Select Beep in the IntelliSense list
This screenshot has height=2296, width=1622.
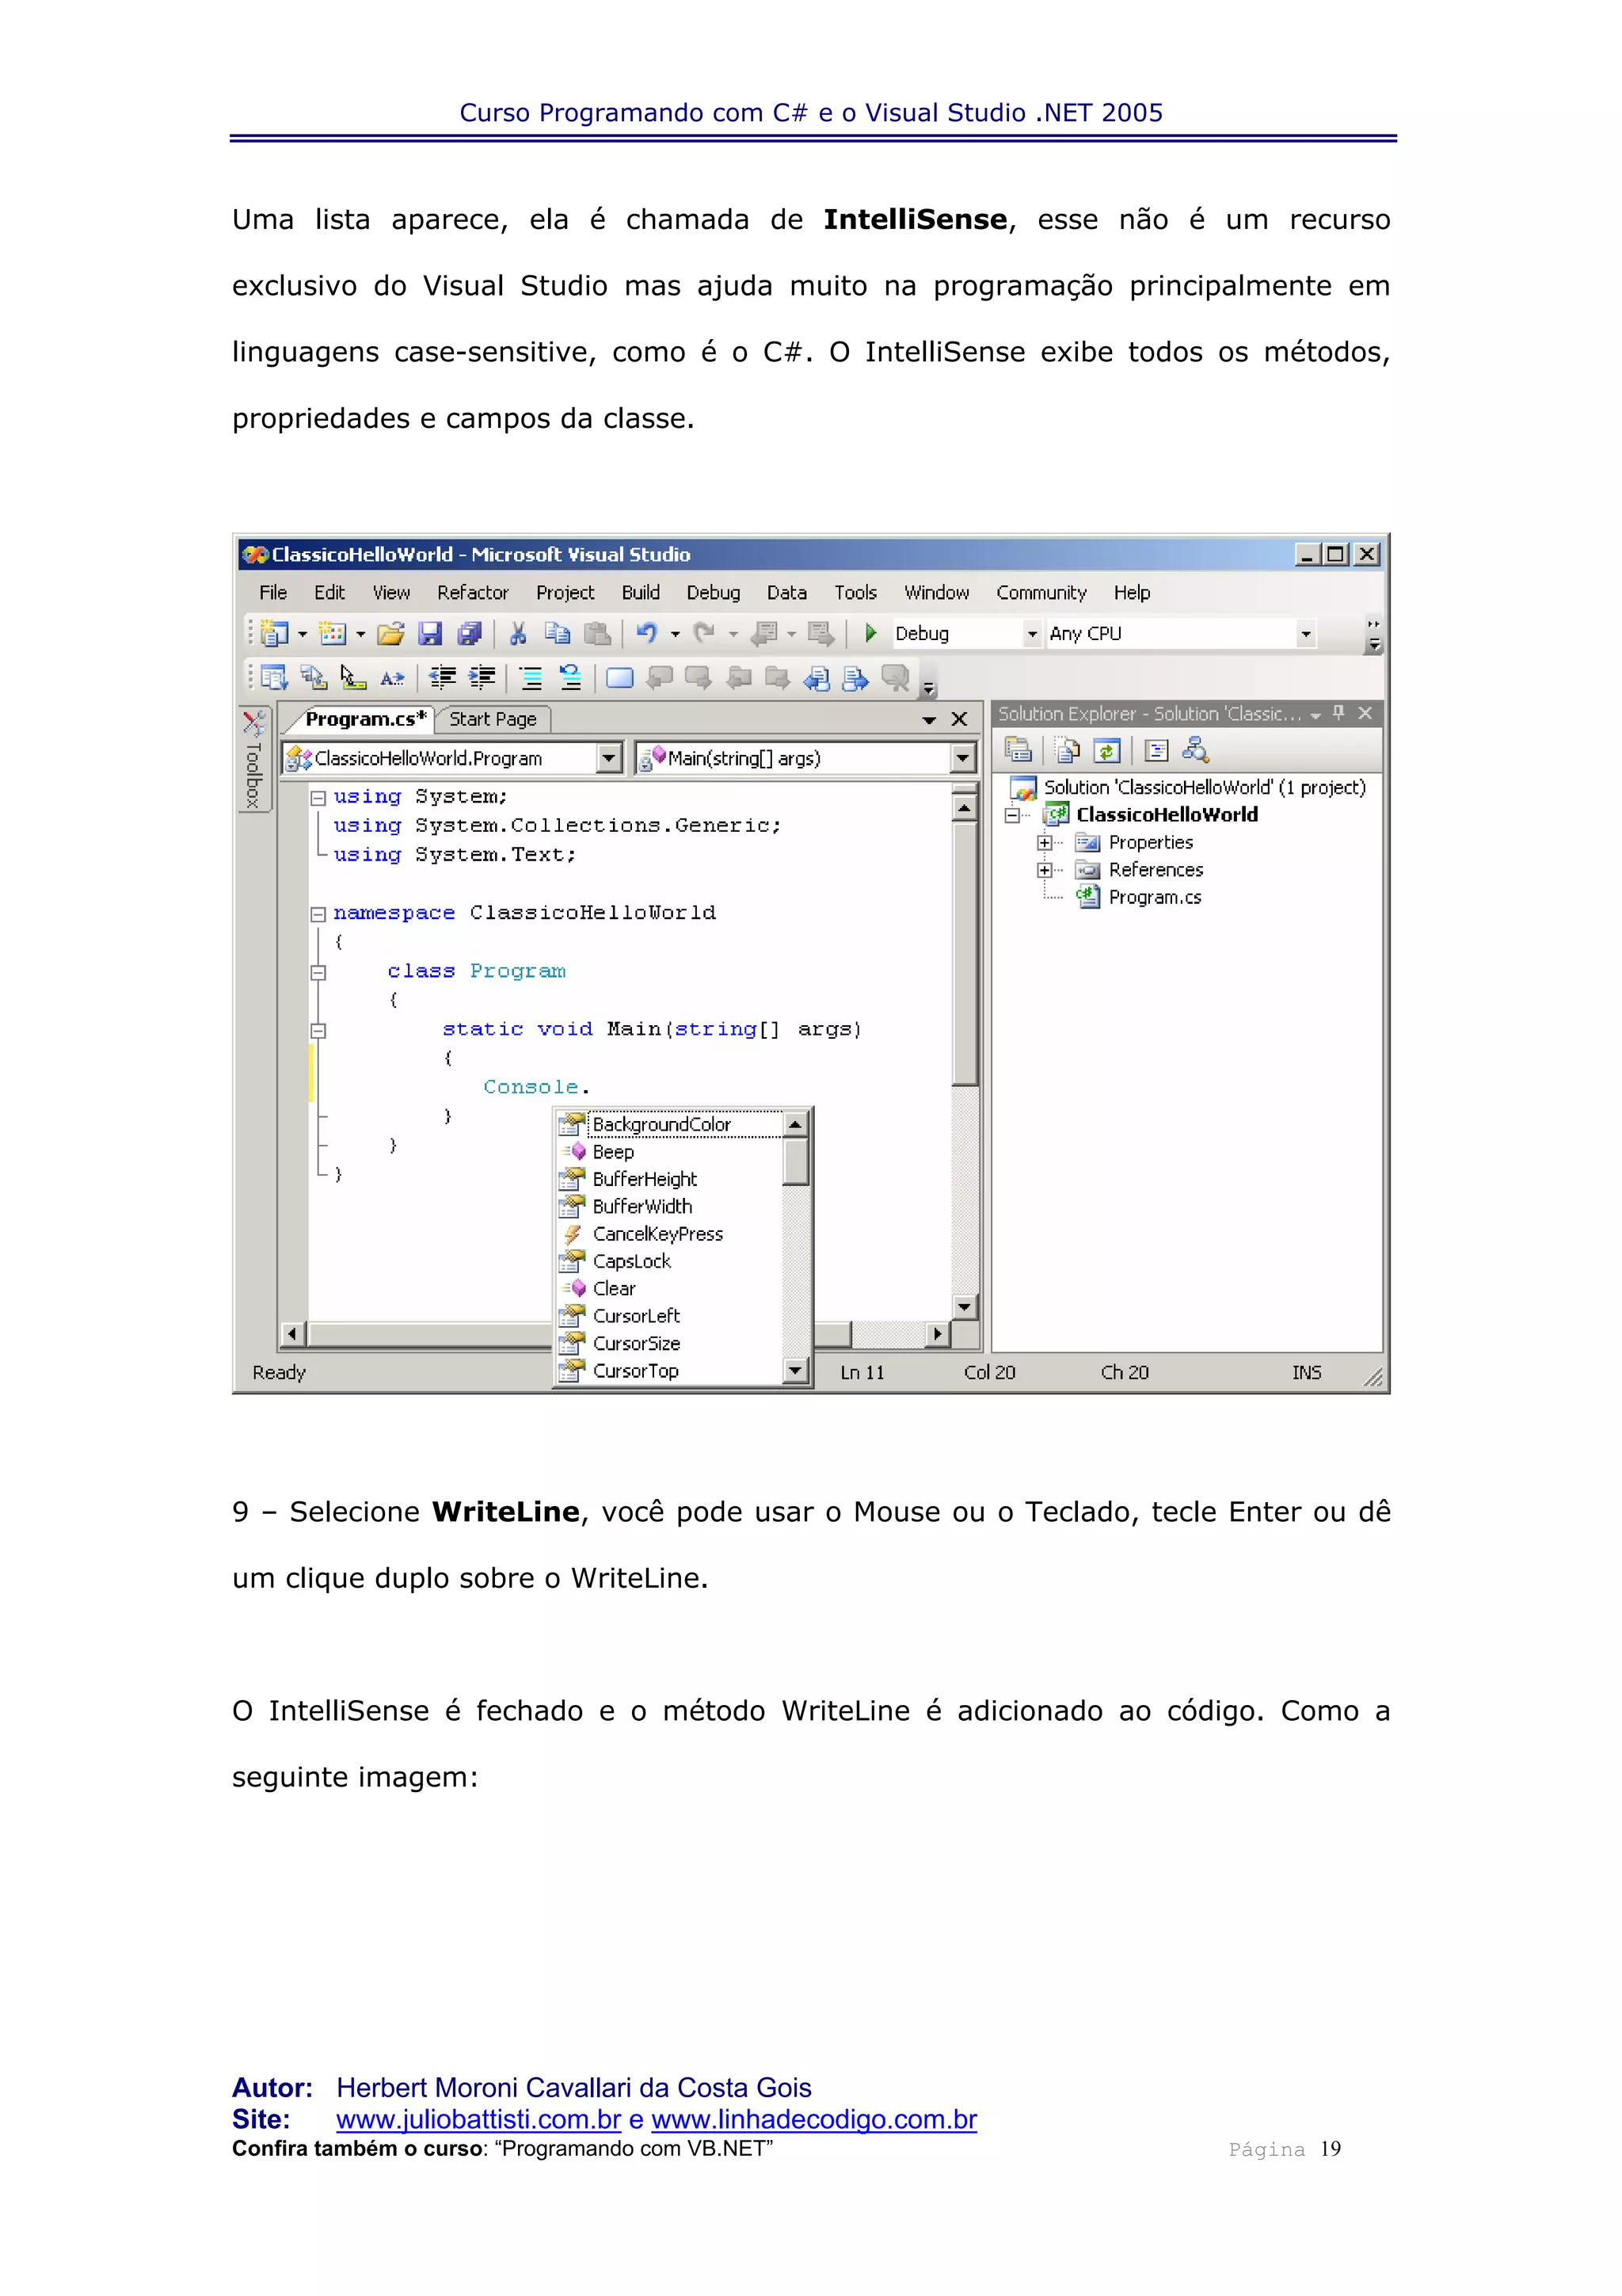point(669,1152)
